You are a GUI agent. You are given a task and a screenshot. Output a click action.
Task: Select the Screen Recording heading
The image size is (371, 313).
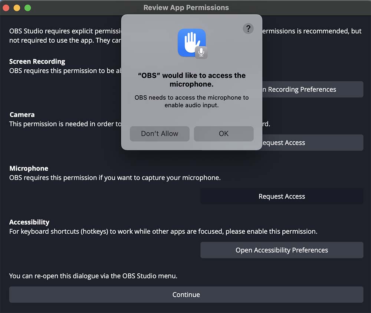[x=37, y=62]
